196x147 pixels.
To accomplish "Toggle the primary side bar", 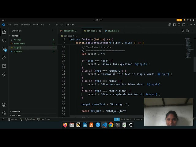I will pos(174,24).
